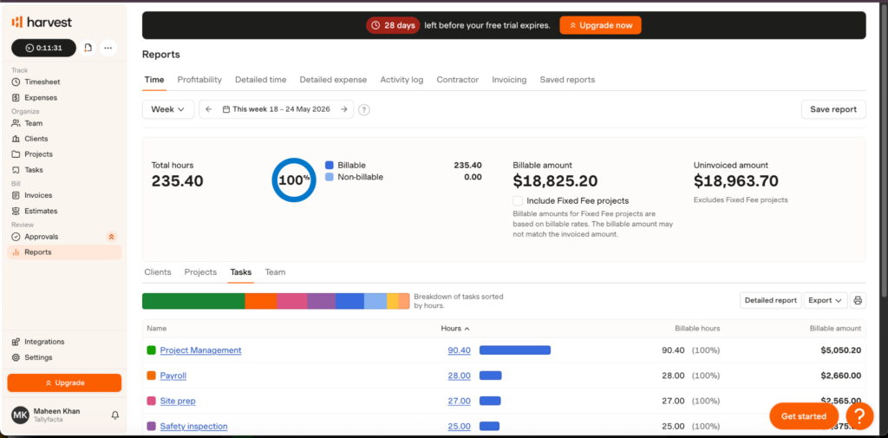888x438 pixels.
Task: Sort by the Name column header
Action: [x=156, y=328]
